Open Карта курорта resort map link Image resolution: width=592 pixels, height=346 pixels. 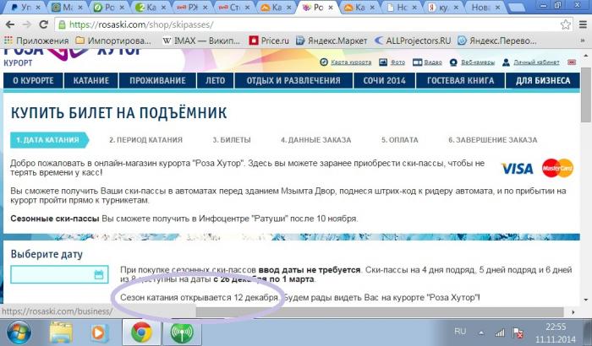point(346,62)
